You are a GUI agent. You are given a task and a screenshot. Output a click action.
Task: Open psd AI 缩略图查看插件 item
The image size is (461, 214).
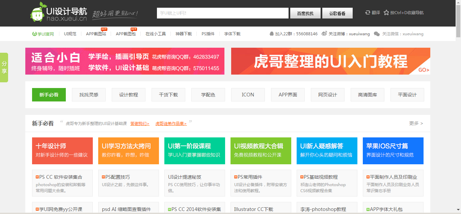click(x=129, y=208)
